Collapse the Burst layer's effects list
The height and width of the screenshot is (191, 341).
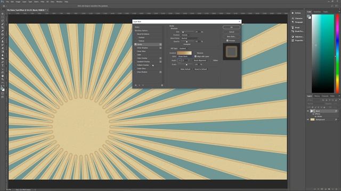pyautogui.click(x=336, y=111)
